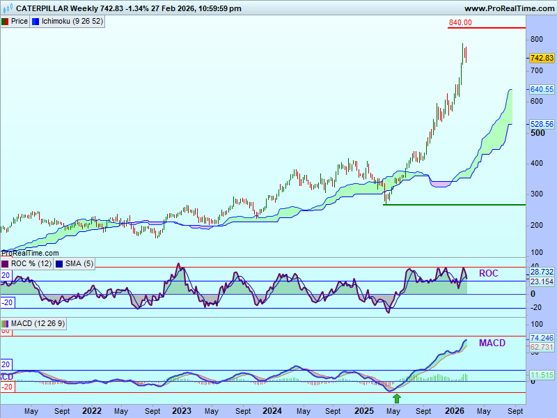Image resolution: width=557 pixels, height=418 pixels.
Task: Click the SMA (5) indicator label
Action: click(79, 264)
